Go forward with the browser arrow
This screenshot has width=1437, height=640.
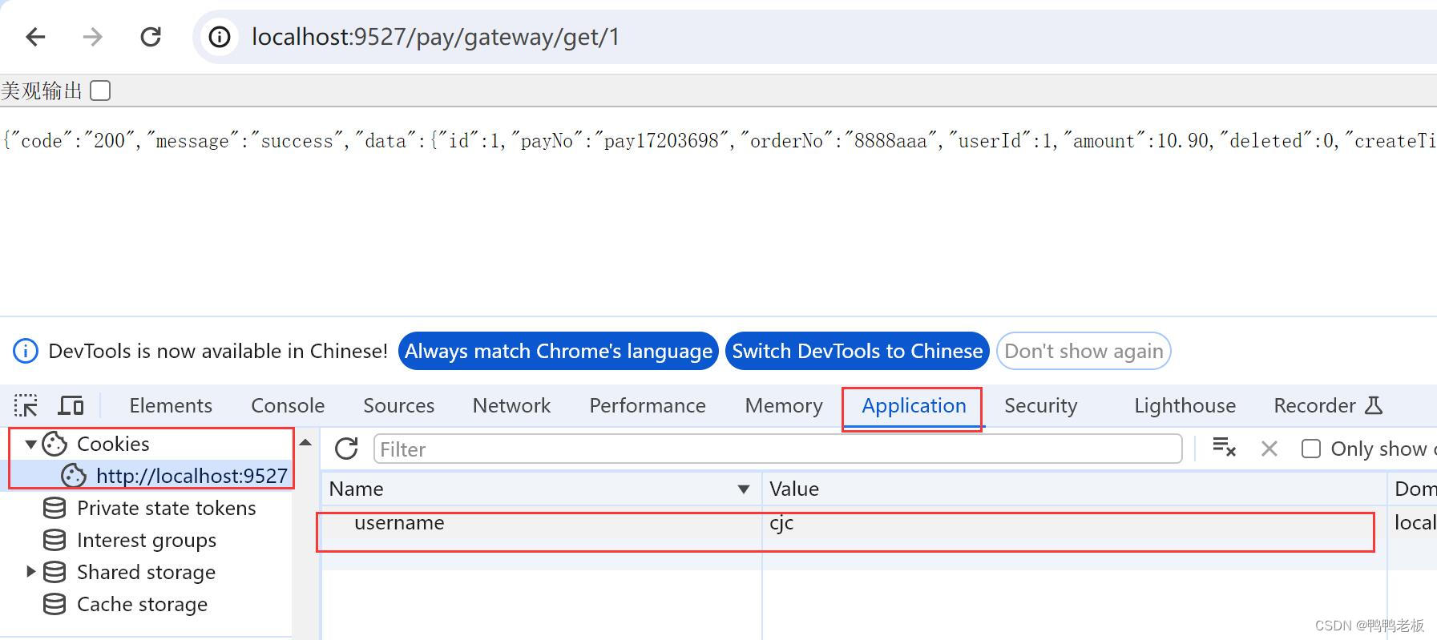tap(93, 37)
